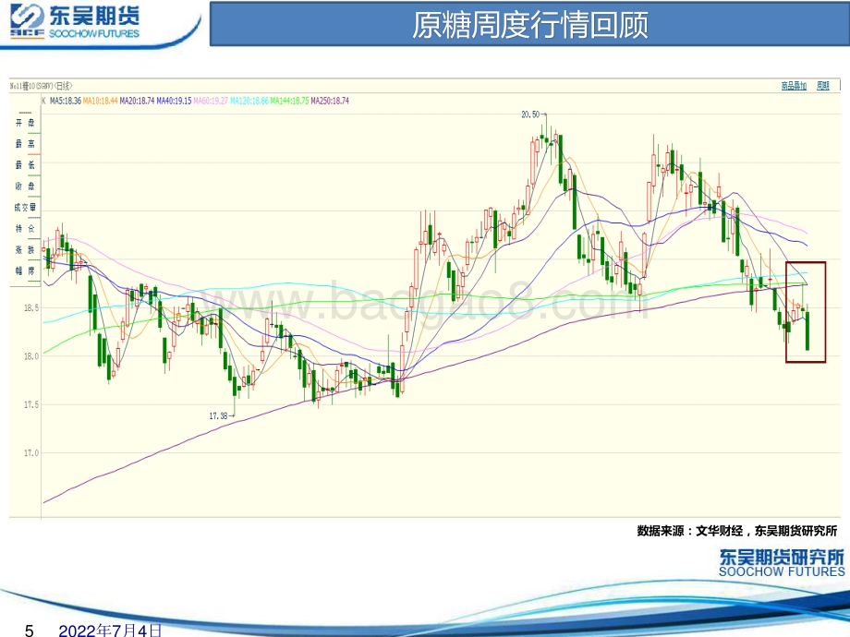Viewport: 850px width, 637px height.
Task: Click the 周期 link beside 商品叠加
Action: point(823,86)
